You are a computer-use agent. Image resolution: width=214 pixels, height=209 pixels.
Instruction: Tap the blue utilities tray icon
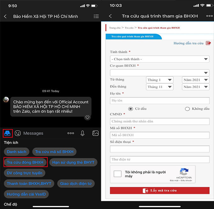[x=7, y=133]
